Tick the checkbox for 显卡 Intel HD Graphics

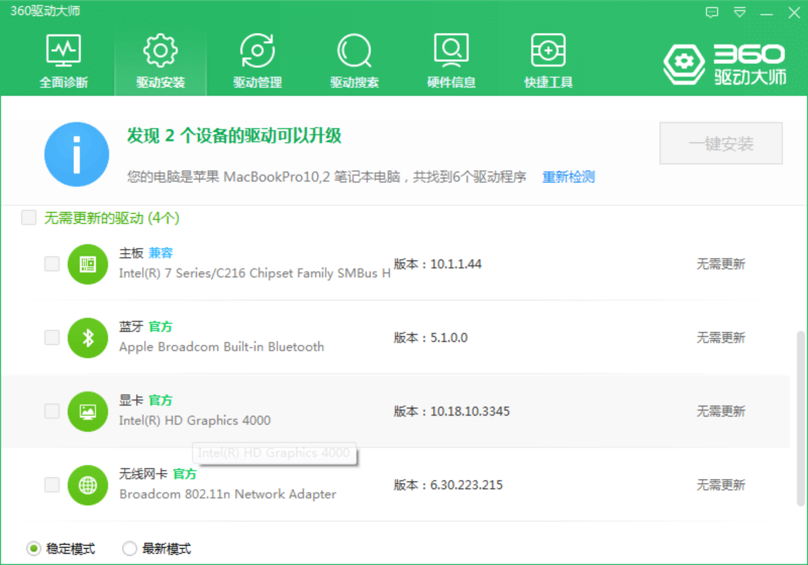tap(52, 411)
